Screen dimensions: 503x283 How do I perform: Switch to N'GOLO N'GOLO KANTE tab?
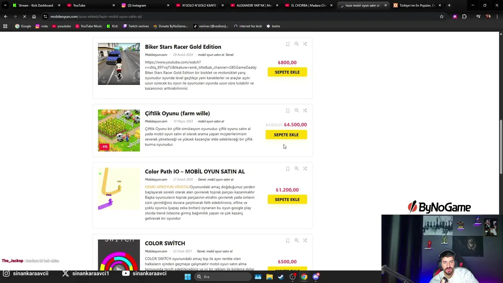(x=199, y=6)
